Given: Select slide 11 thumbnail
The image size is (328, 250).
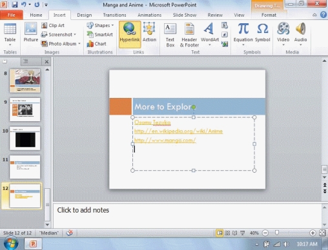Looking at the screenshot, I should pyautogui.click(x=25, y=167).
